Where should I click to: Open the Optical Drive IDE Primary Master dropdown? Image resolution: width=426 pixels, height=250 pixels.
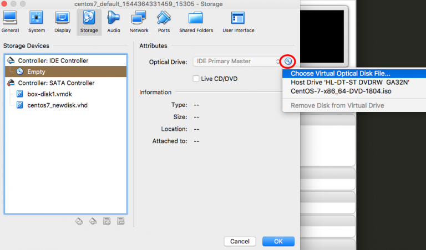(236, 61)
